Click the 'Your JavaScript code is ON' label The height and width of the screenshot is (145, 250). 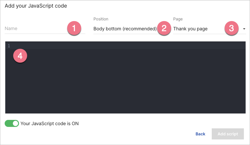49,123
